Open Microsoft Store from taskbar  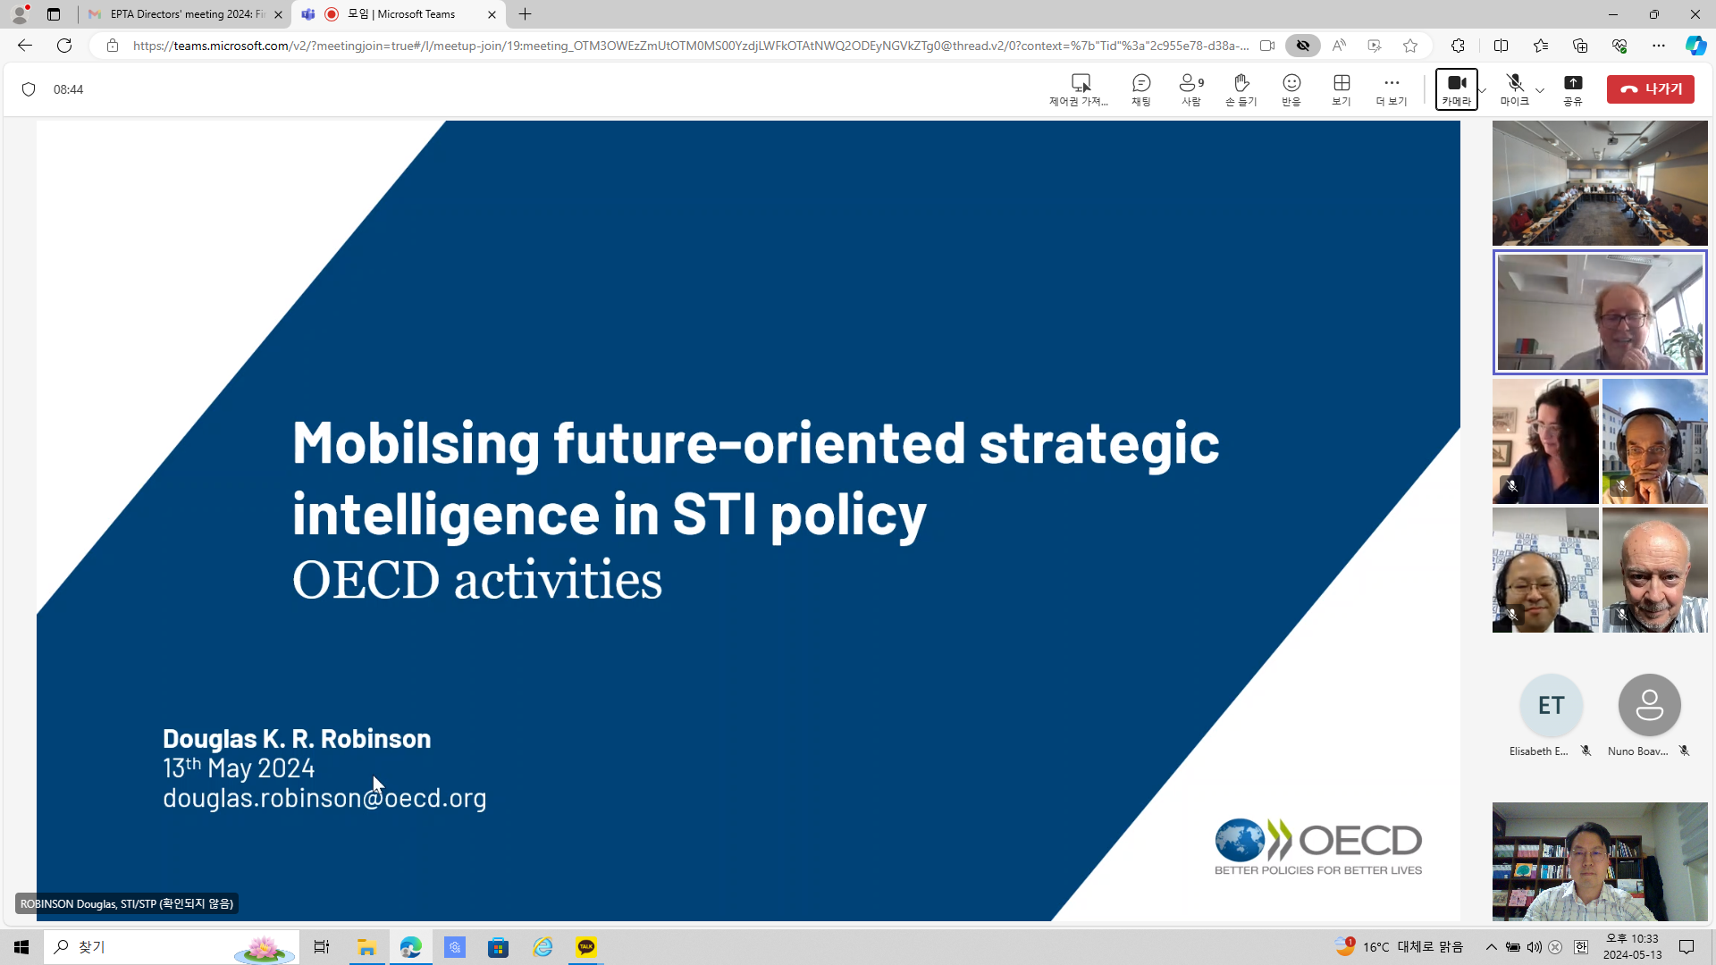pyautogui.click(x=499, y=947)
